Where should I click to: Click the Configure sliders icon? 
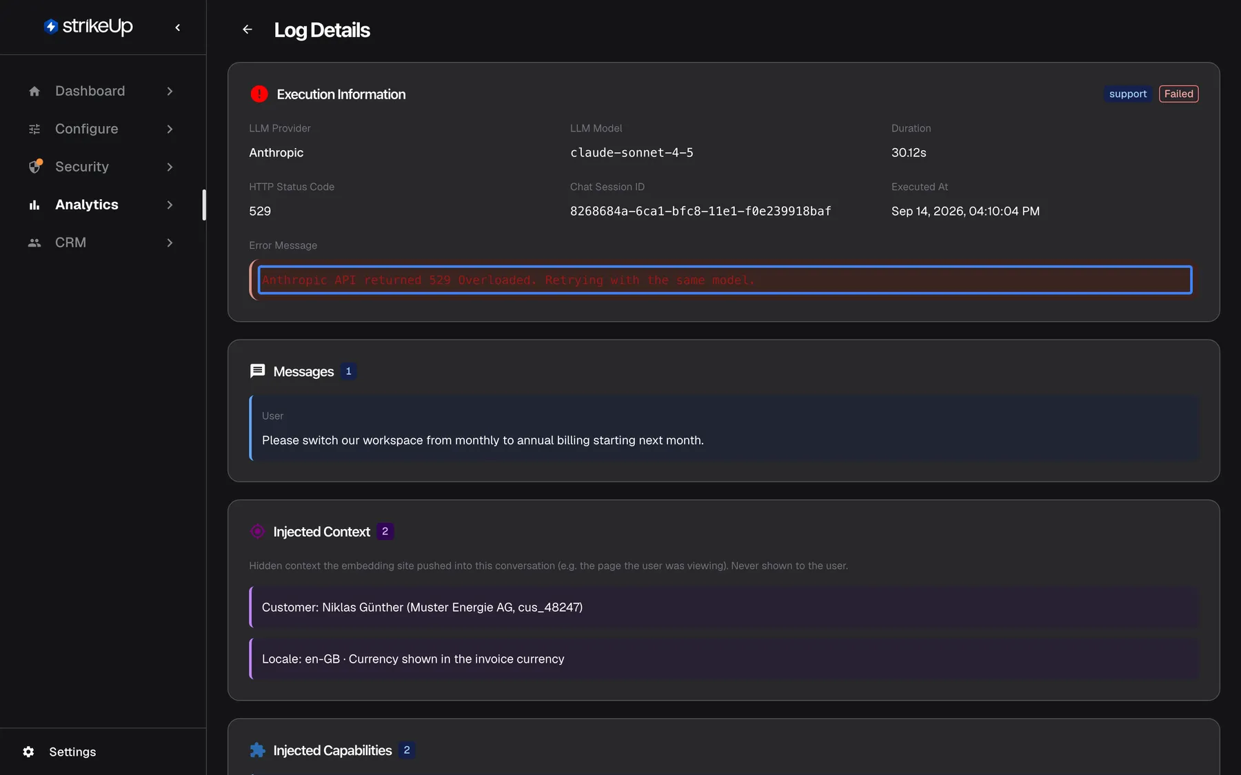pos(34,129)
